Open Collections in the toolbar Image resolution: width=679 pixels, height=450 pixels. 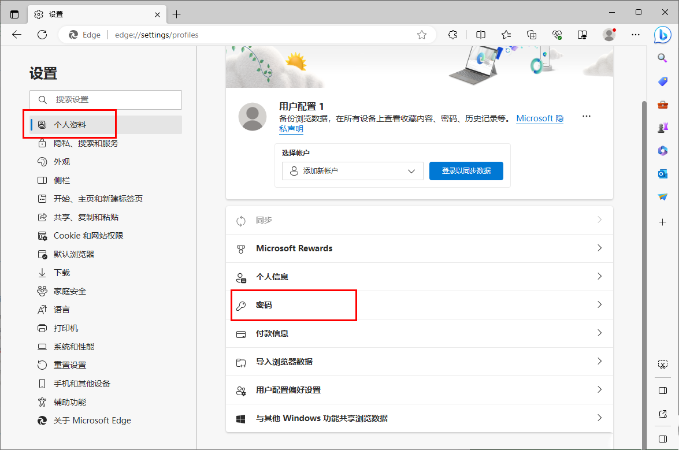coord(531,35)
